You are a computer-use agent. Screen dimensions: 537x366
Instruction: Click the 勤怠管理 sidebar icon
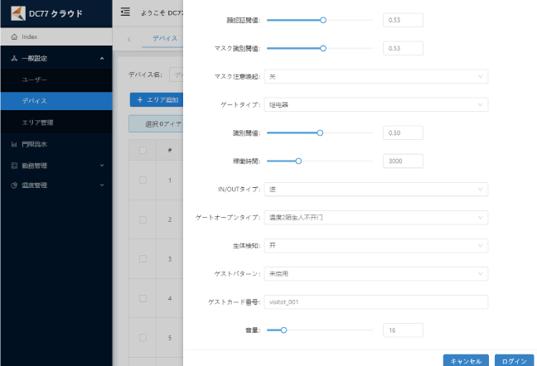click(x=14, y=165)
